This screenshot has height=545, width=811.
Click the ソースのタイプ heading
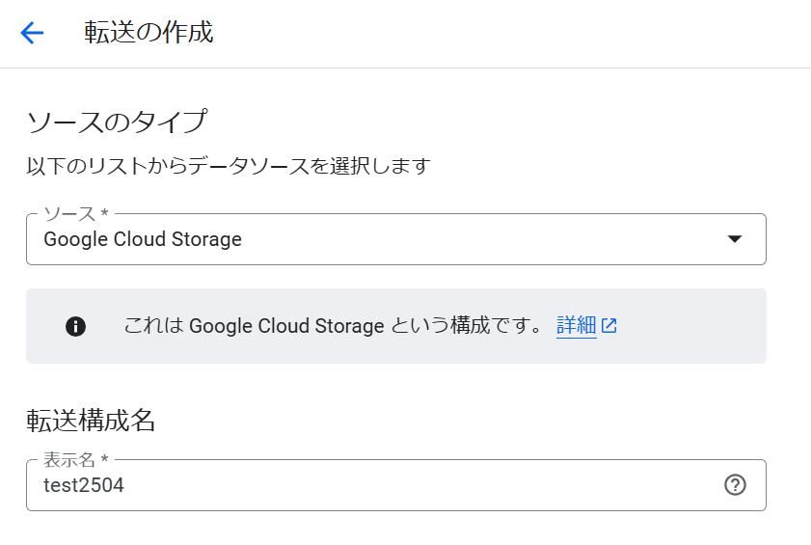(117, 123)
